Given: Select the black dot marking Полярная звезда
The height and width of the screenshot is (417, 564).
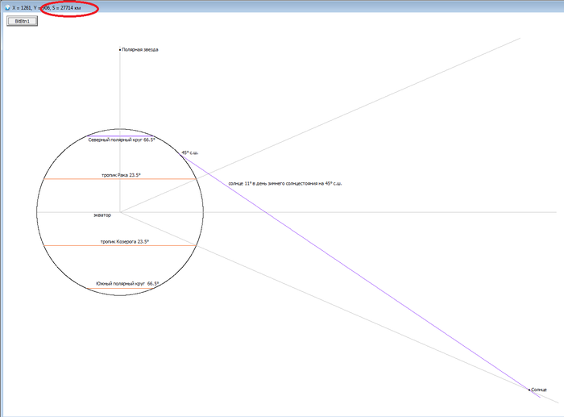Looking at the screenshot, I should pos(120,50).
